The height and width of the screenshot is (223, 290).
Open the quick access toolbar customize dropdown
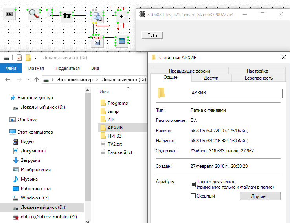click(x=35, y=58)
